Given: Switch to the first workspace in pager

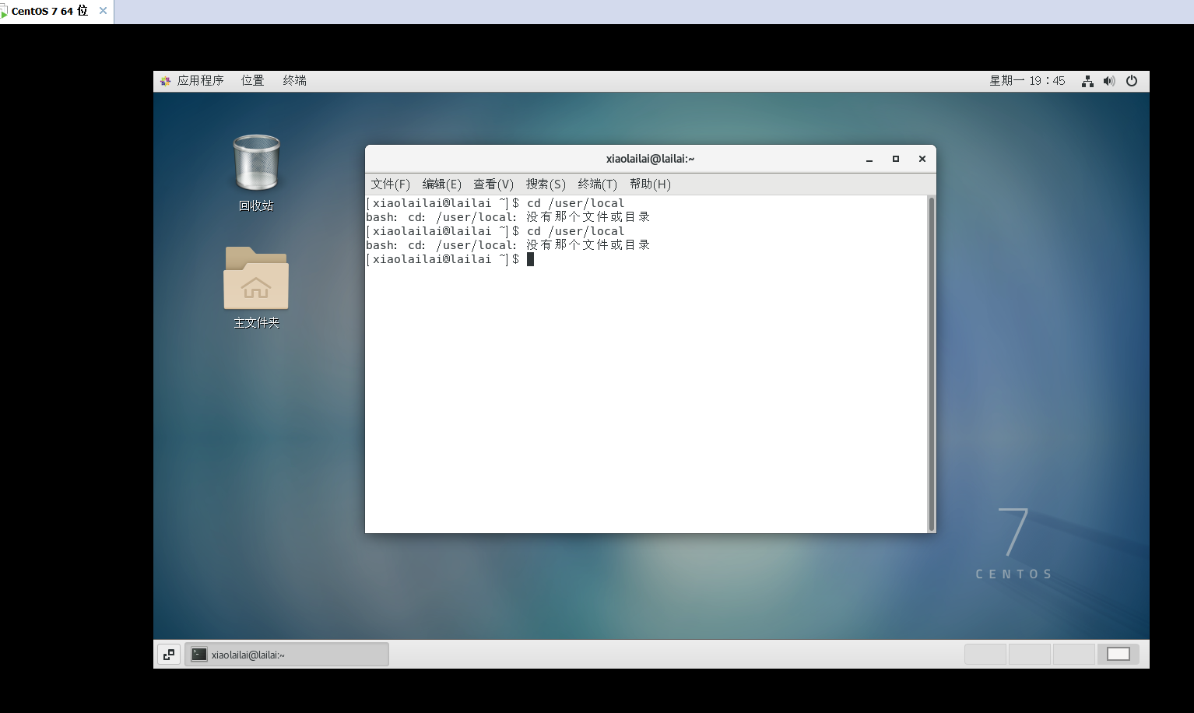Looking at the screenshot, I should pos(985,654).
